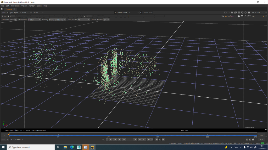Open the Zoom Window On dropdown
The width and height of the screenshot is (268, 150).
[106, 20]
